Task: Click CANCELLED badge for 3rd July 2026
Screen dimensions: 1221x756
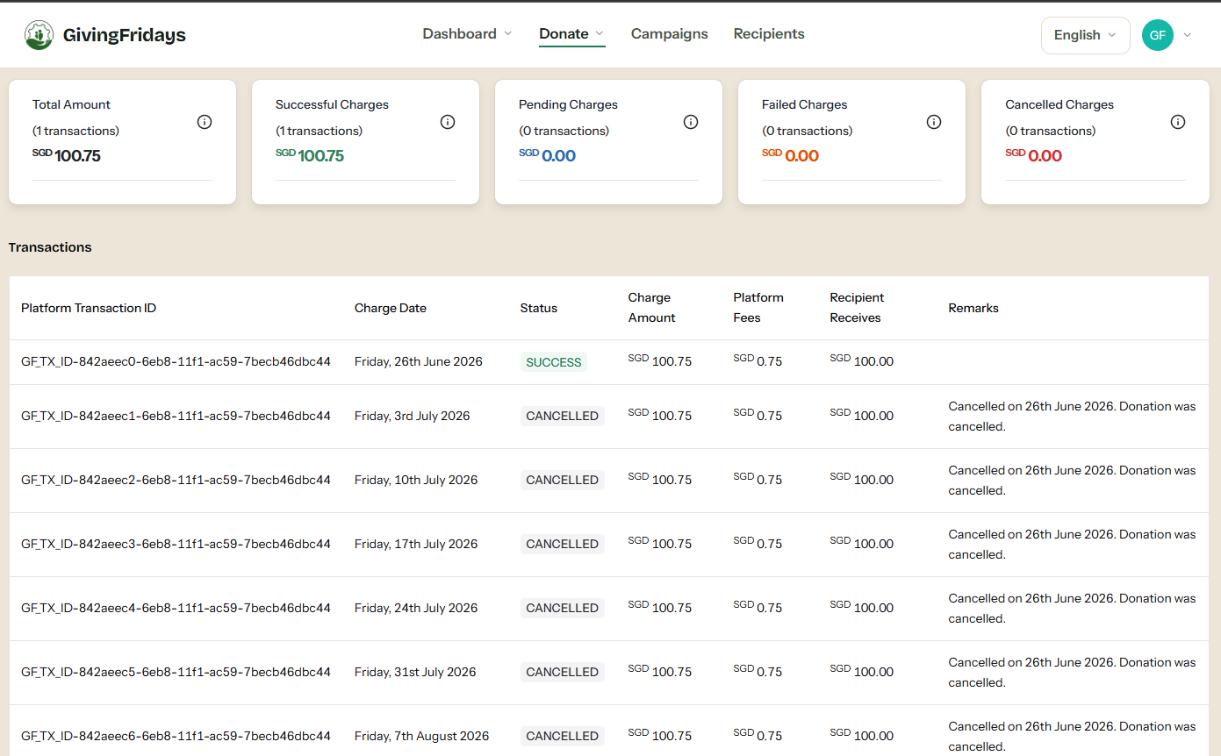Action: click(x=563, y=416)
